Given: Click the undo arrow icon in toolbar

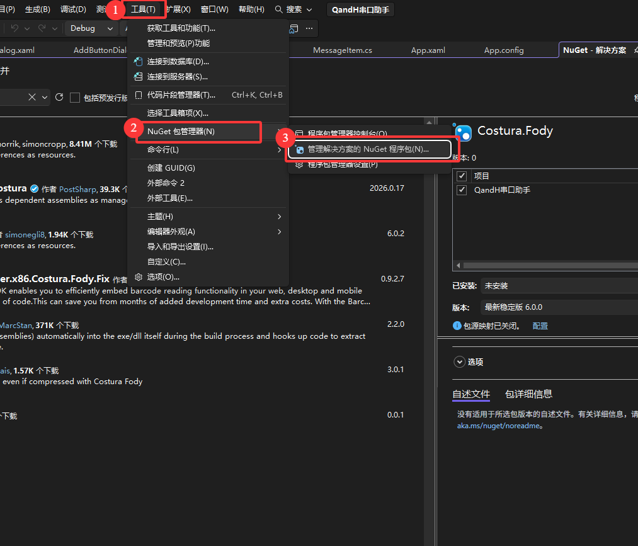Looking at the screenshot, I should [14, 28].
